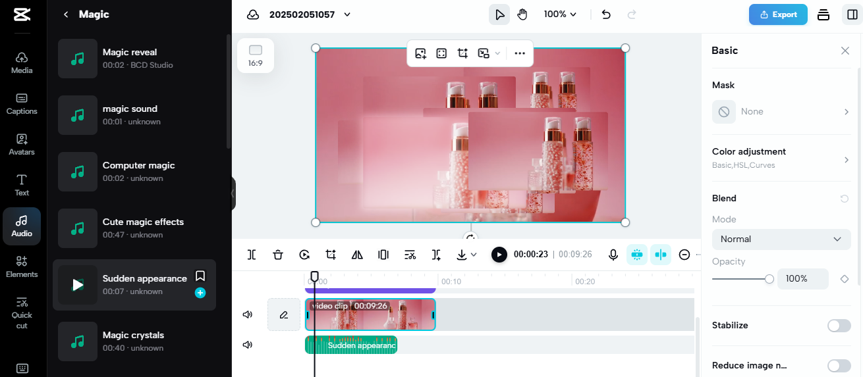
Task: Redo the last undone action
Action: pyautogui.click(x=632, y=14)
